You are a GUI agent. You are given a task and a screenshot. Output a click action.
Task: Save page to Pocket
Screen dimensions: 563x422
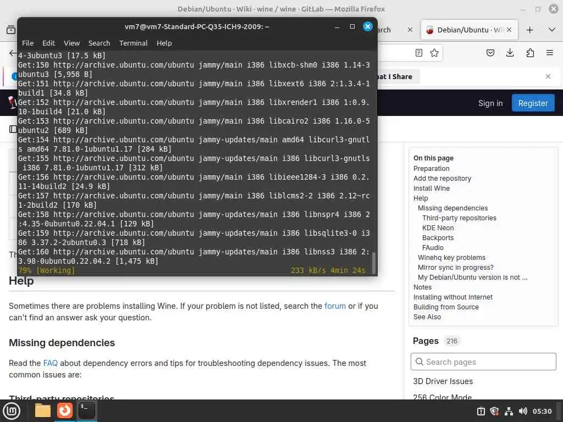tap(490, 53)
